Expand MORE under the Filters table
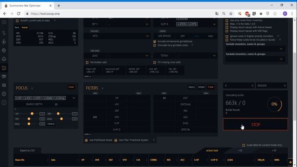The image size is (297, 167). (87, 135)
